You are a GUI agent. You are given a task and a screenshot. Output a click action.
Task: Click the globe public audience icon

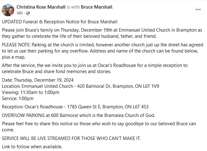[28, 13]
